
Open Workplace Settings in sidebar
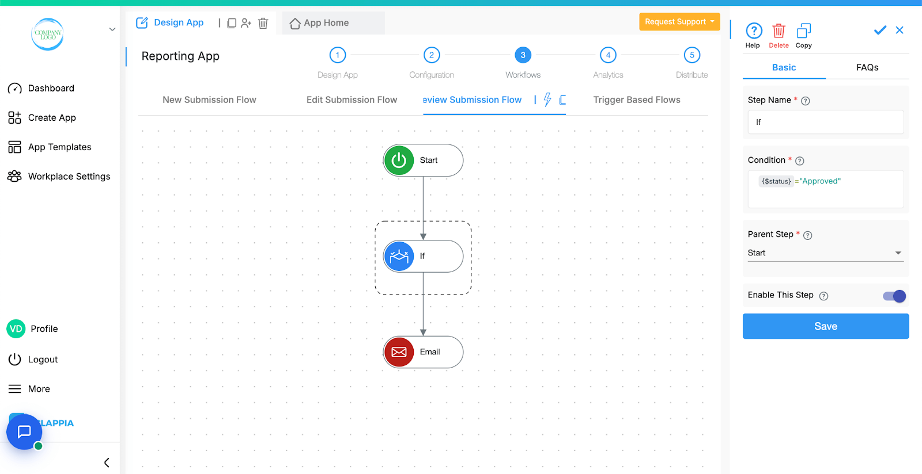[59, 176]
